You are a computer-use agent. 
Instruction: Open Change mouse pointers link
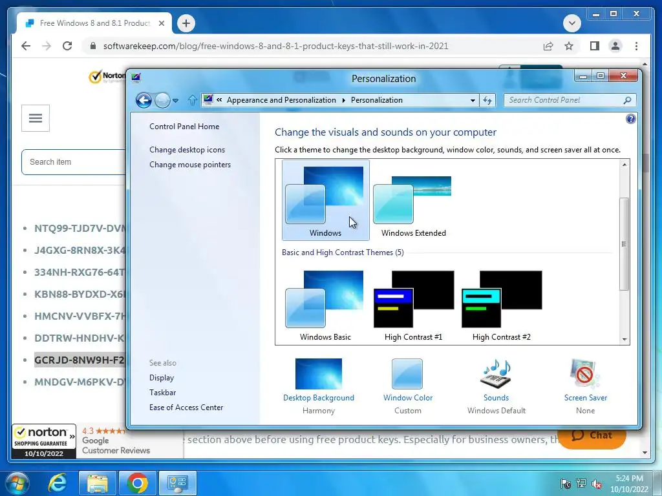(190, 165)
